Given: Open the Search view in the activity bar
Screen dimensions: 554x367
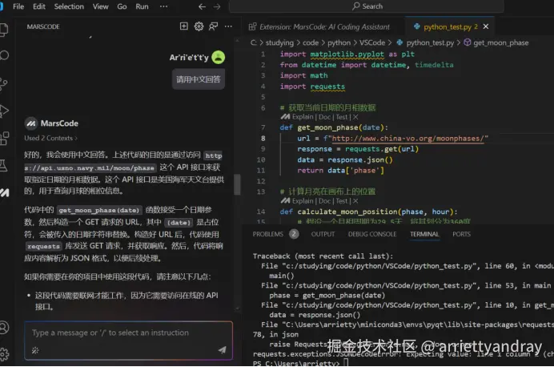Looking at the screenshot, I should pyautogui.click(x=4, y=55).
